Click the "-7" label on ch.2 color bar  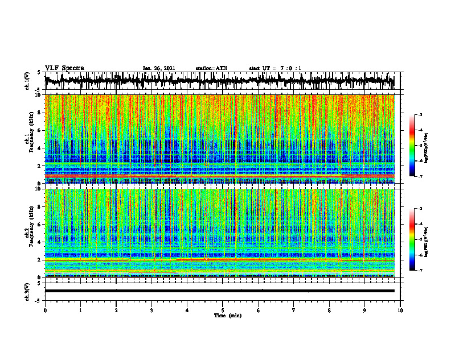(420, 271)
